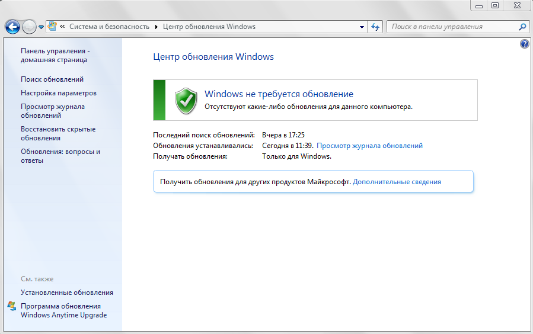Open address bar history dropdown
The width and height of the screenshot is (533, 334).
coord(362,27)
